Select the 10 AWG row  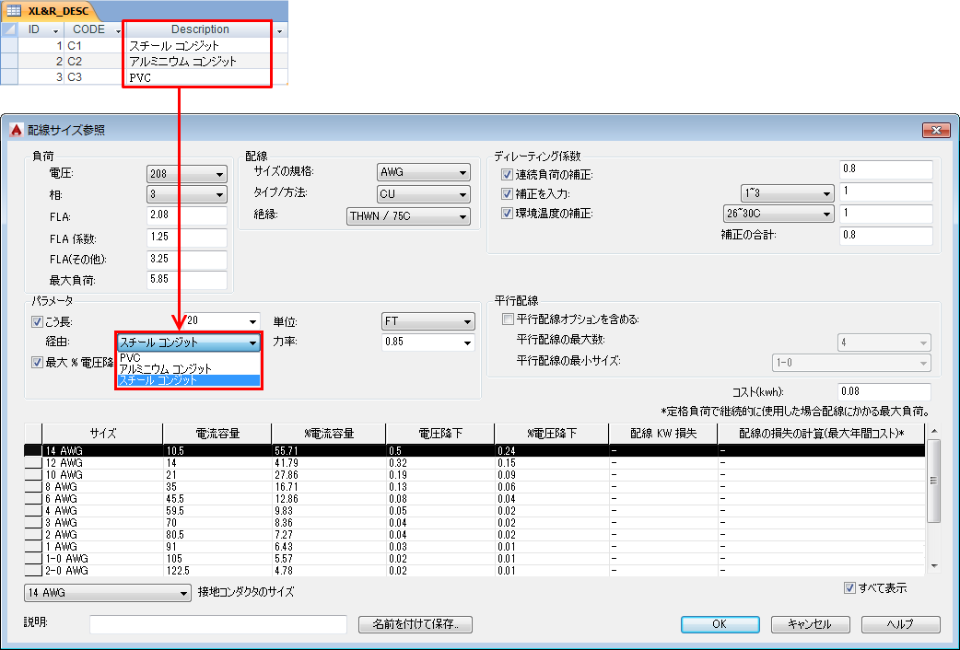474,475
